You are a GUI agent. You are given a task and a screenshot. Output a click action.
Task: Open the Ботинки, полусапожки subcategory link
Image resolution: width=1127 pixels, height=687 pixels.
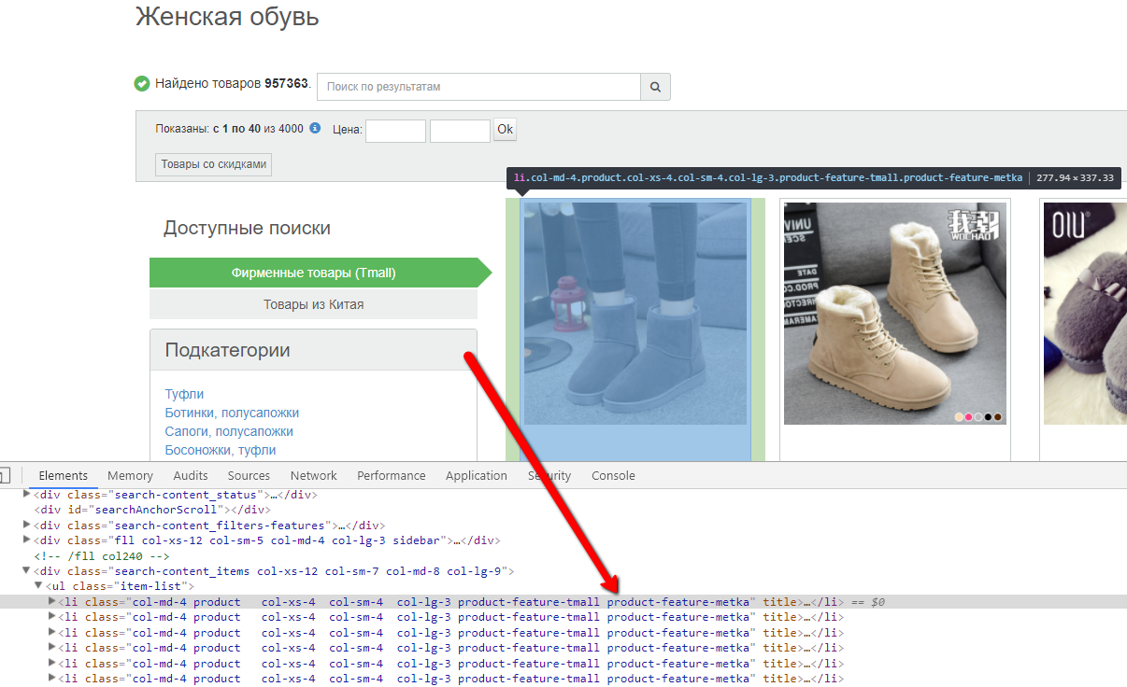(x=232, y=413)
